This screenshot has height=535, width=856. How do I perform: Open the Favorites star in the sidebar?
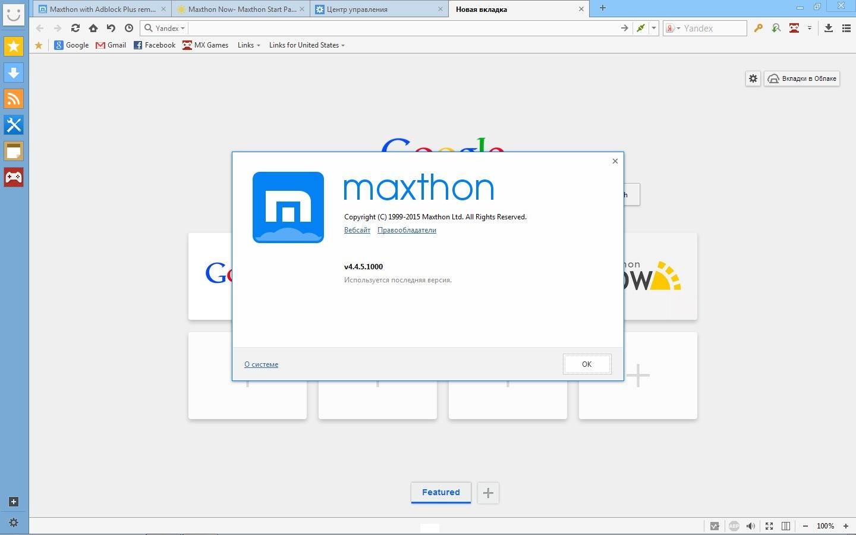pos(14,46)
